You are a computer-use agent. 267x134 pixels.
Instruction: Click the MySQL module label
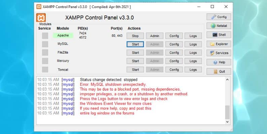coord(63,44)
